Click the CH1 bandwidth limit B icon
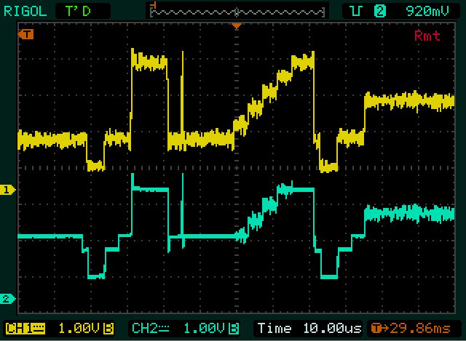The width and height of the screenshot is (466, 341). pyautogui.click(x=108, y=328)
